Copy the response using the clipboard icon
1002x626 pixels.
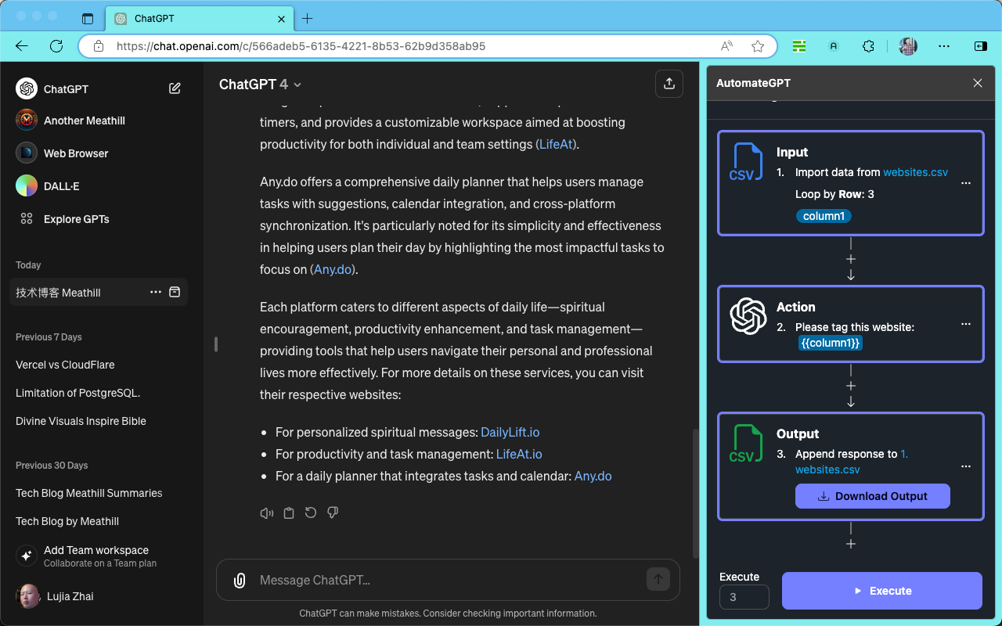coord(288,513)
